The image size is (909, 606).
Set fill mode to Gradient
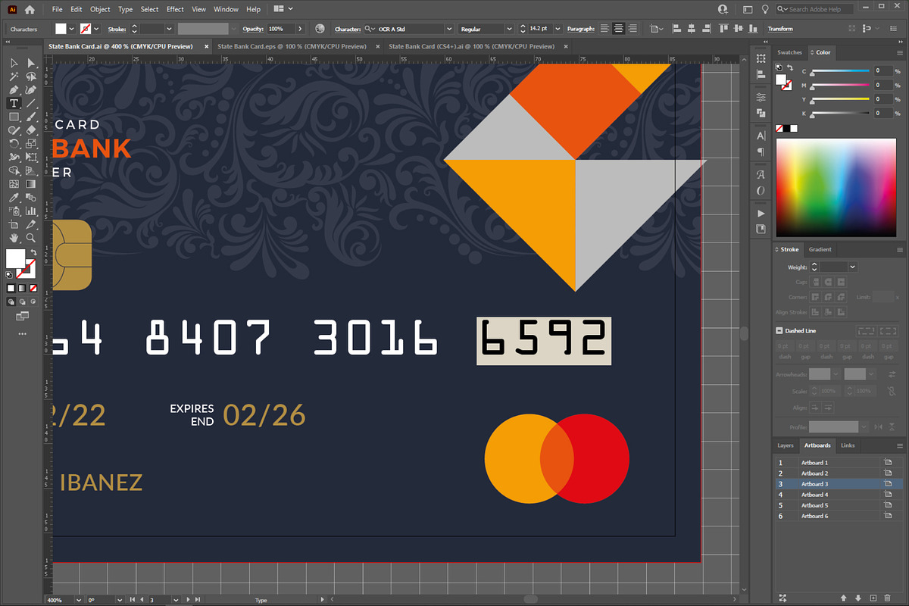pos(21,289)
